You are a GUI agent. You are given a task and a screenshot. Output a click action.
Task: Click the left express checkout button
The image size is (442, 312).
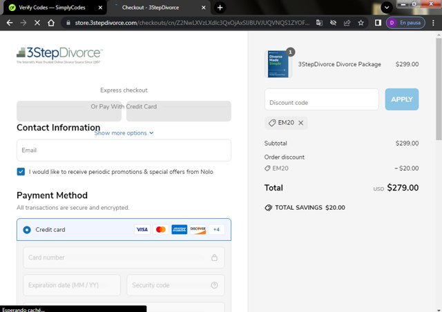(69, 111)
